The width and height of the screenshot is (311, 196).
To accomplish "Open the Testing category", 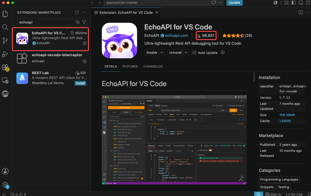I will [x=284, y=187].
